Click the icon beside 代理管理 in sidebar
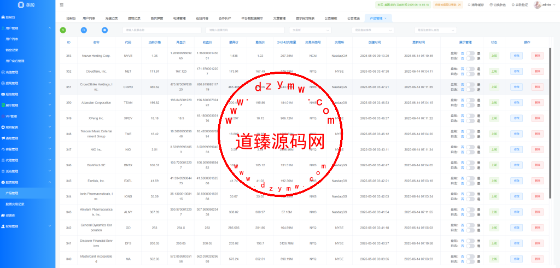 [x=3, y=160]
